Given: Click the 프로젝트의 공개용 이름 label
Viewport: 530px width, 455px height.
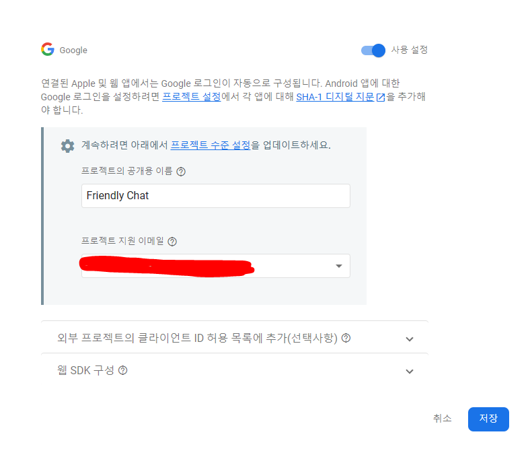Looking at the screenshot, I should 127,171.
